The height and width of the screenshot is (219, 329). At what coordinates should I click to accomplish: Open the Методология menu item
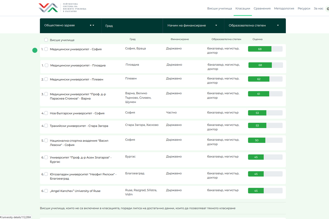tap(284, 9)
